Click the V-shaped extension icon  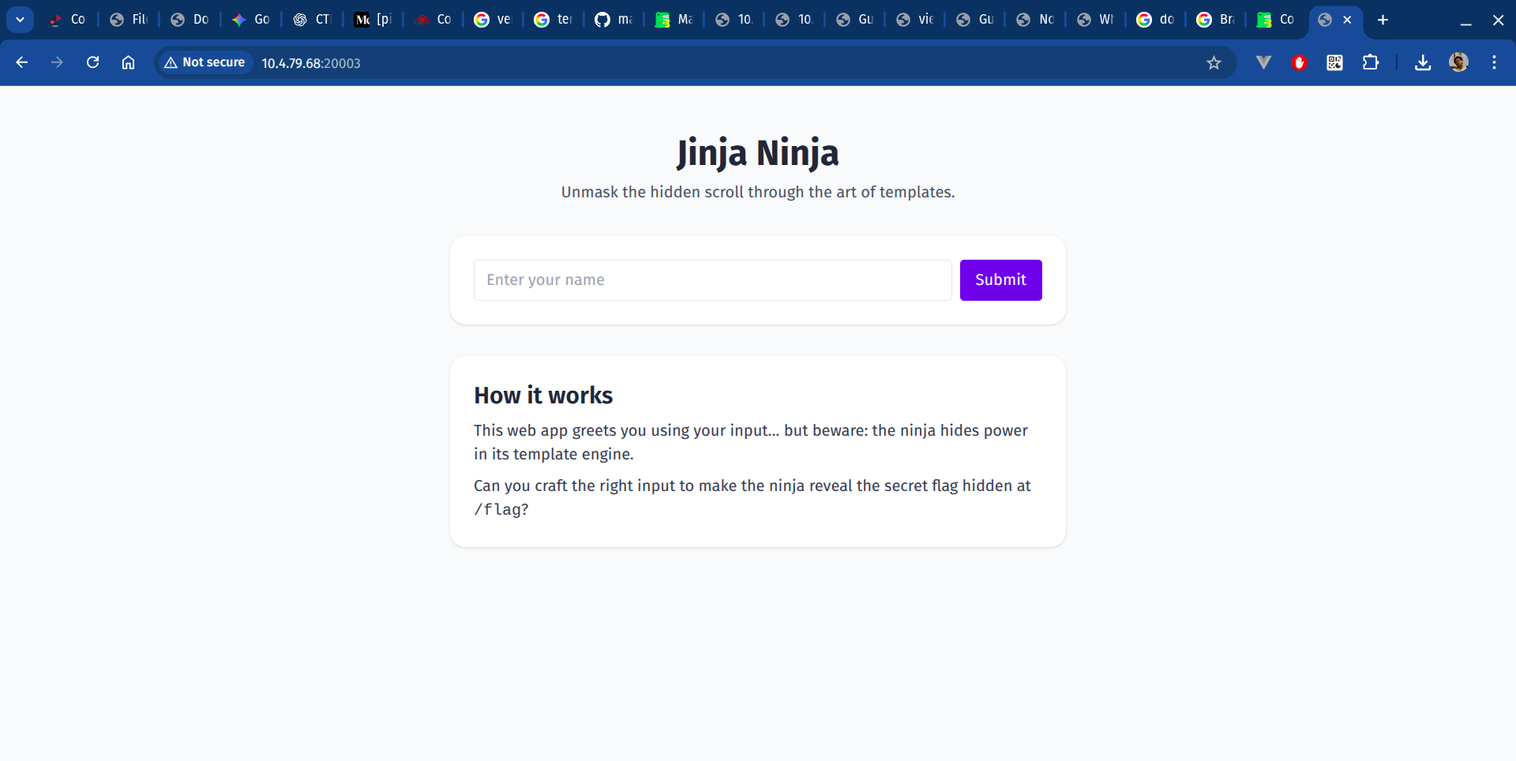coord(1263,62)
